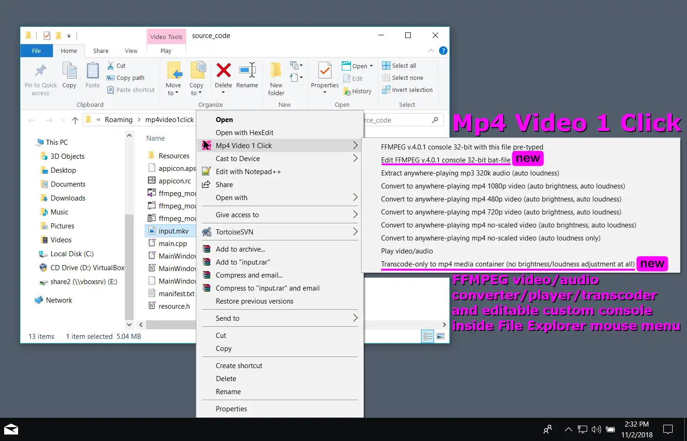
Task: Collapse the ribbon with the chevron
Action: (x=431, y=51)
